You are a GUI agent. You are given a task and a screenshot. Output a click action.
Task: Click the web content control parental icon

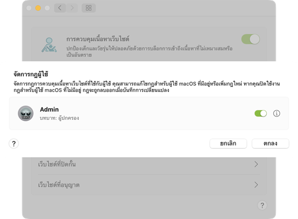pos(49,45)
